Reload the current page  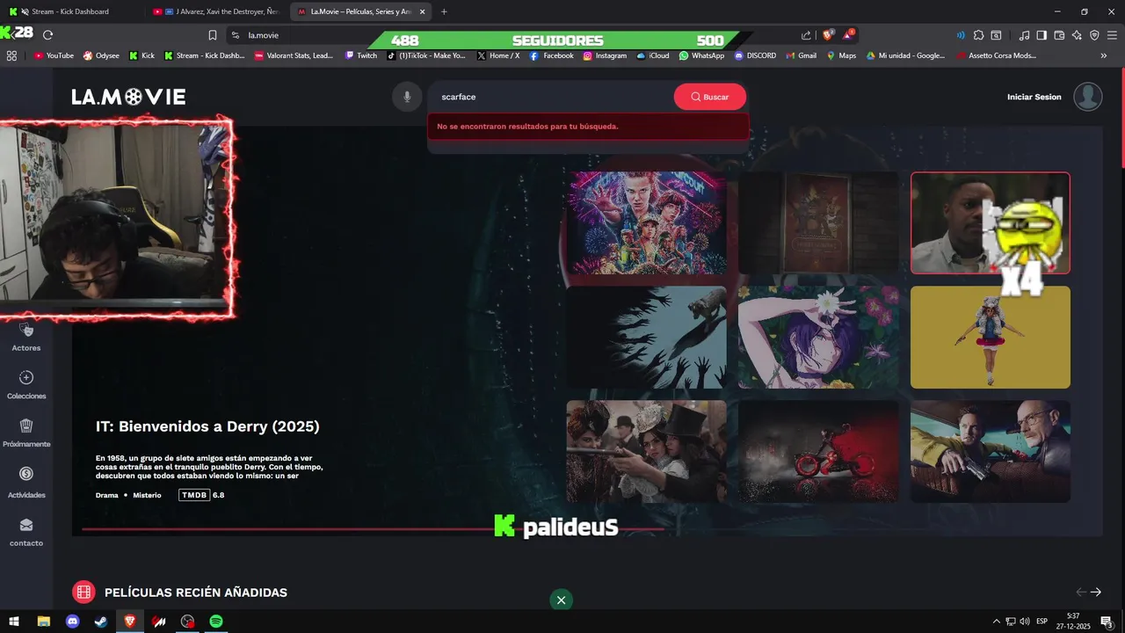tap(48, 35)
